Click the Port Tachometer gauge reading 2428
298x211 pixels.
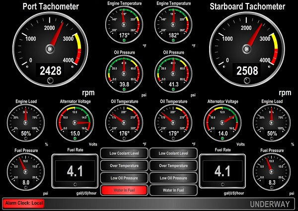[49, 48]
